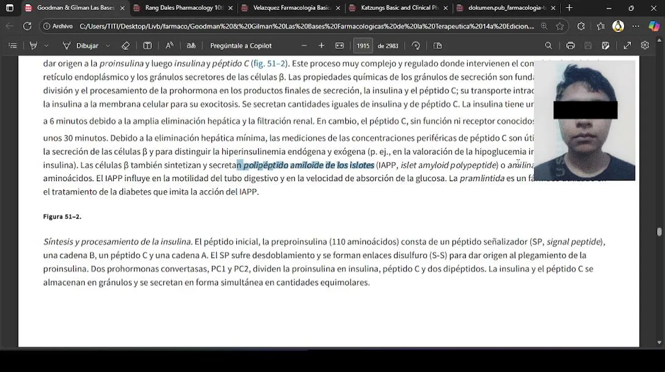
Task: Open the PDF translate tool
Action: [x=191, y=45]
